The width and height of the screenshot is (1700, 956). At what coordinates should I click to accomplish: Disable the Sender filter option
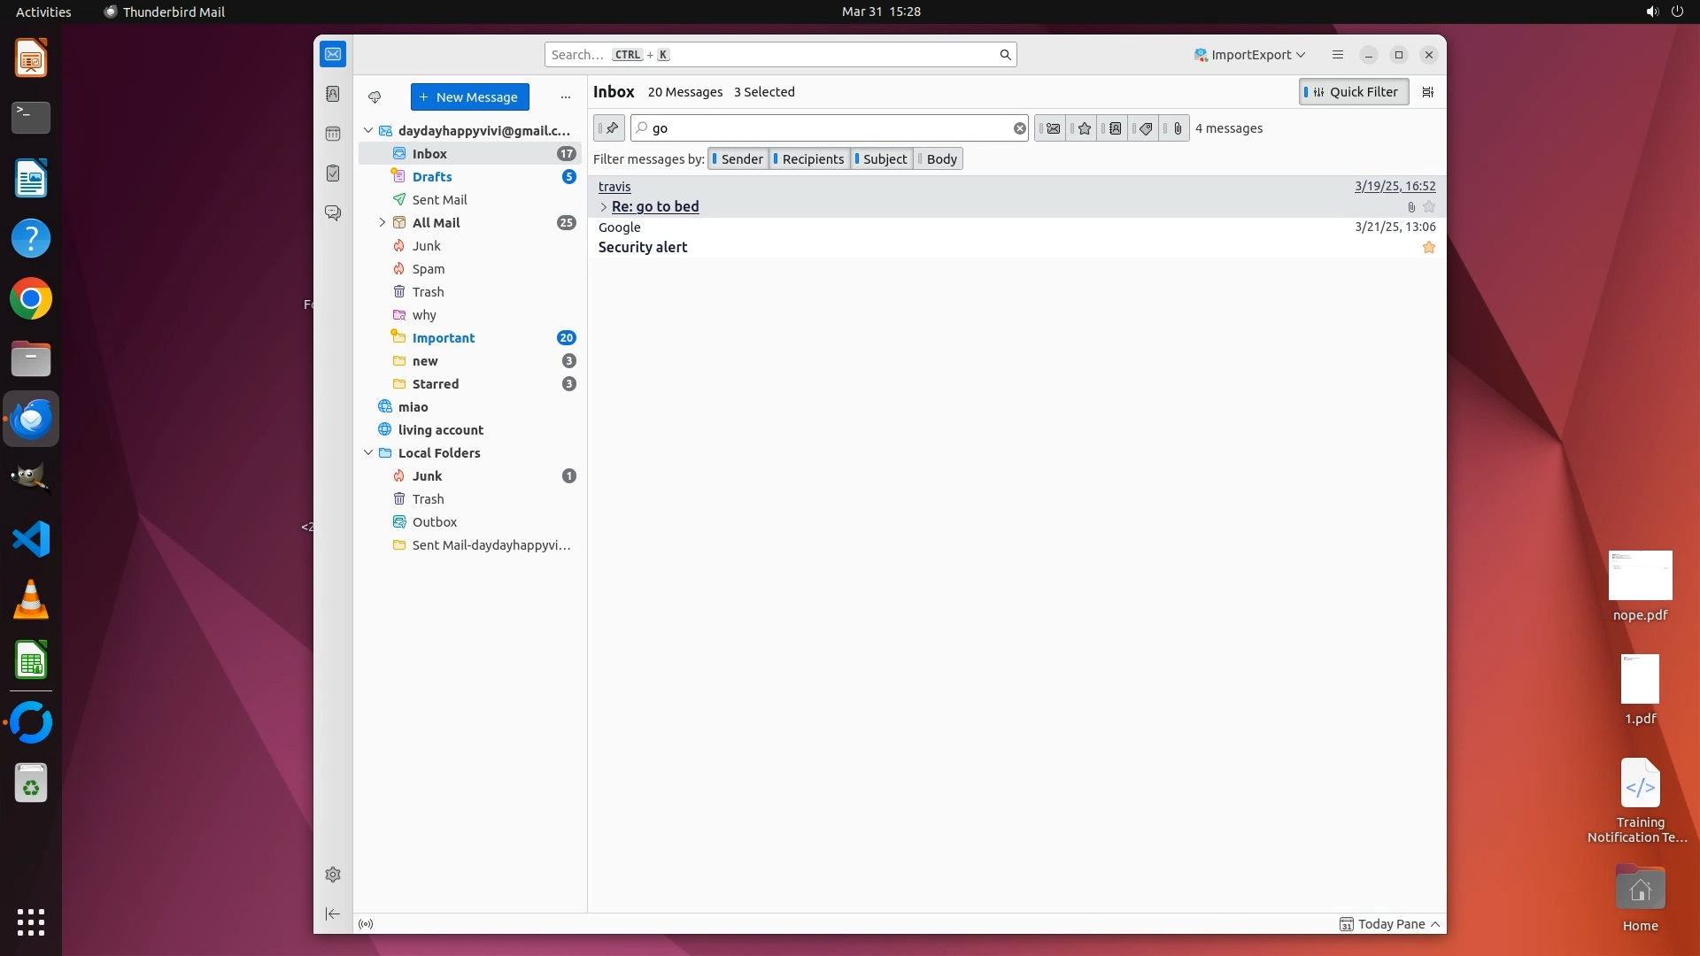tap(740, 159)
